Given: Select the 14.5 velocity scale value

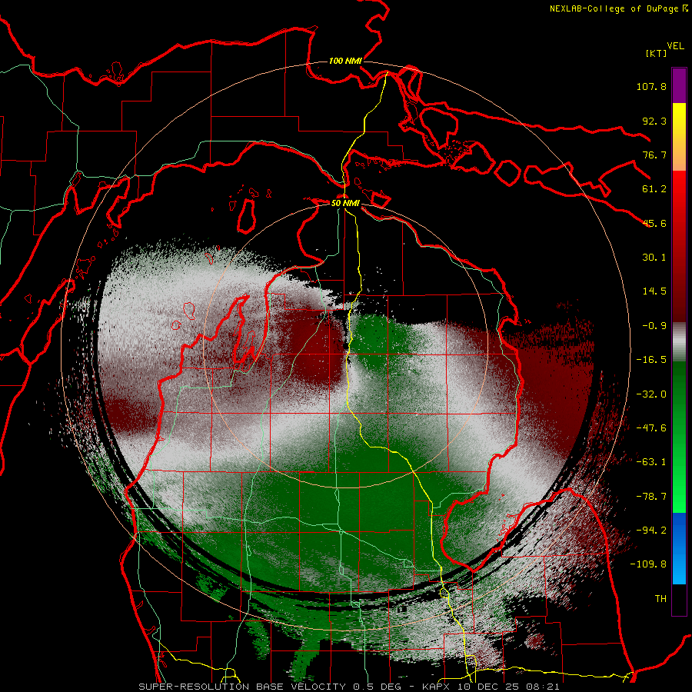Looking at the screenshot, I should 654,291.
